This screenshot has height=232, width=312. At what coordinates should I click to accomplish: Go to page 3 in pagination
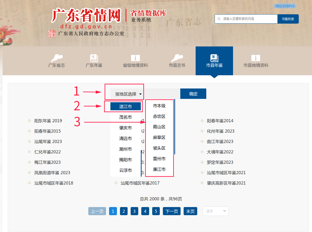point(134,211)
